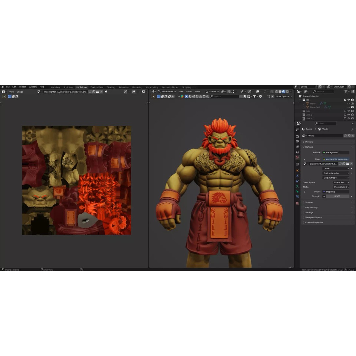The image size is (356, 356).
Task: Open the Render menu
Action: [x=22, y=87]
